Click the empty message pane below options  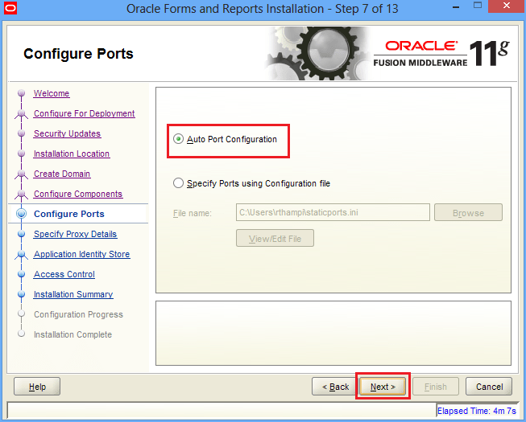(333, 333)
